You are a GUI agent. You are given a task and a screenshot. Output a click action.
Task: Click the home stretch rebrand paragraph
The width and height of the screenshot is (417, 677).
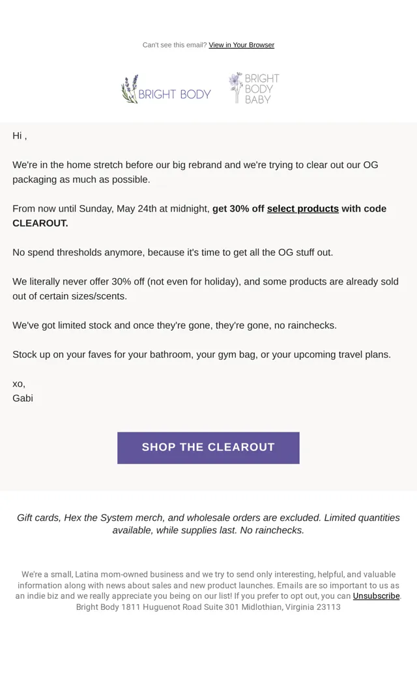click(195, 173)
